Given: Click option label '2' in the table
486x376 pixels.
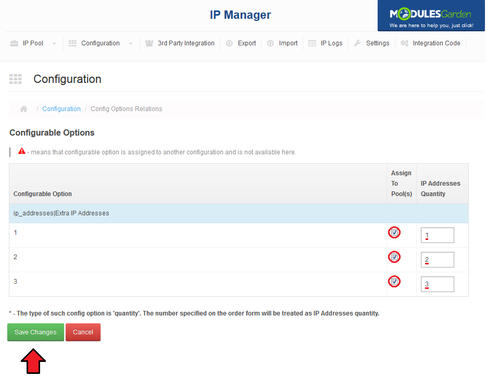Looking at the screenshot, I should [x=16, y=257].
